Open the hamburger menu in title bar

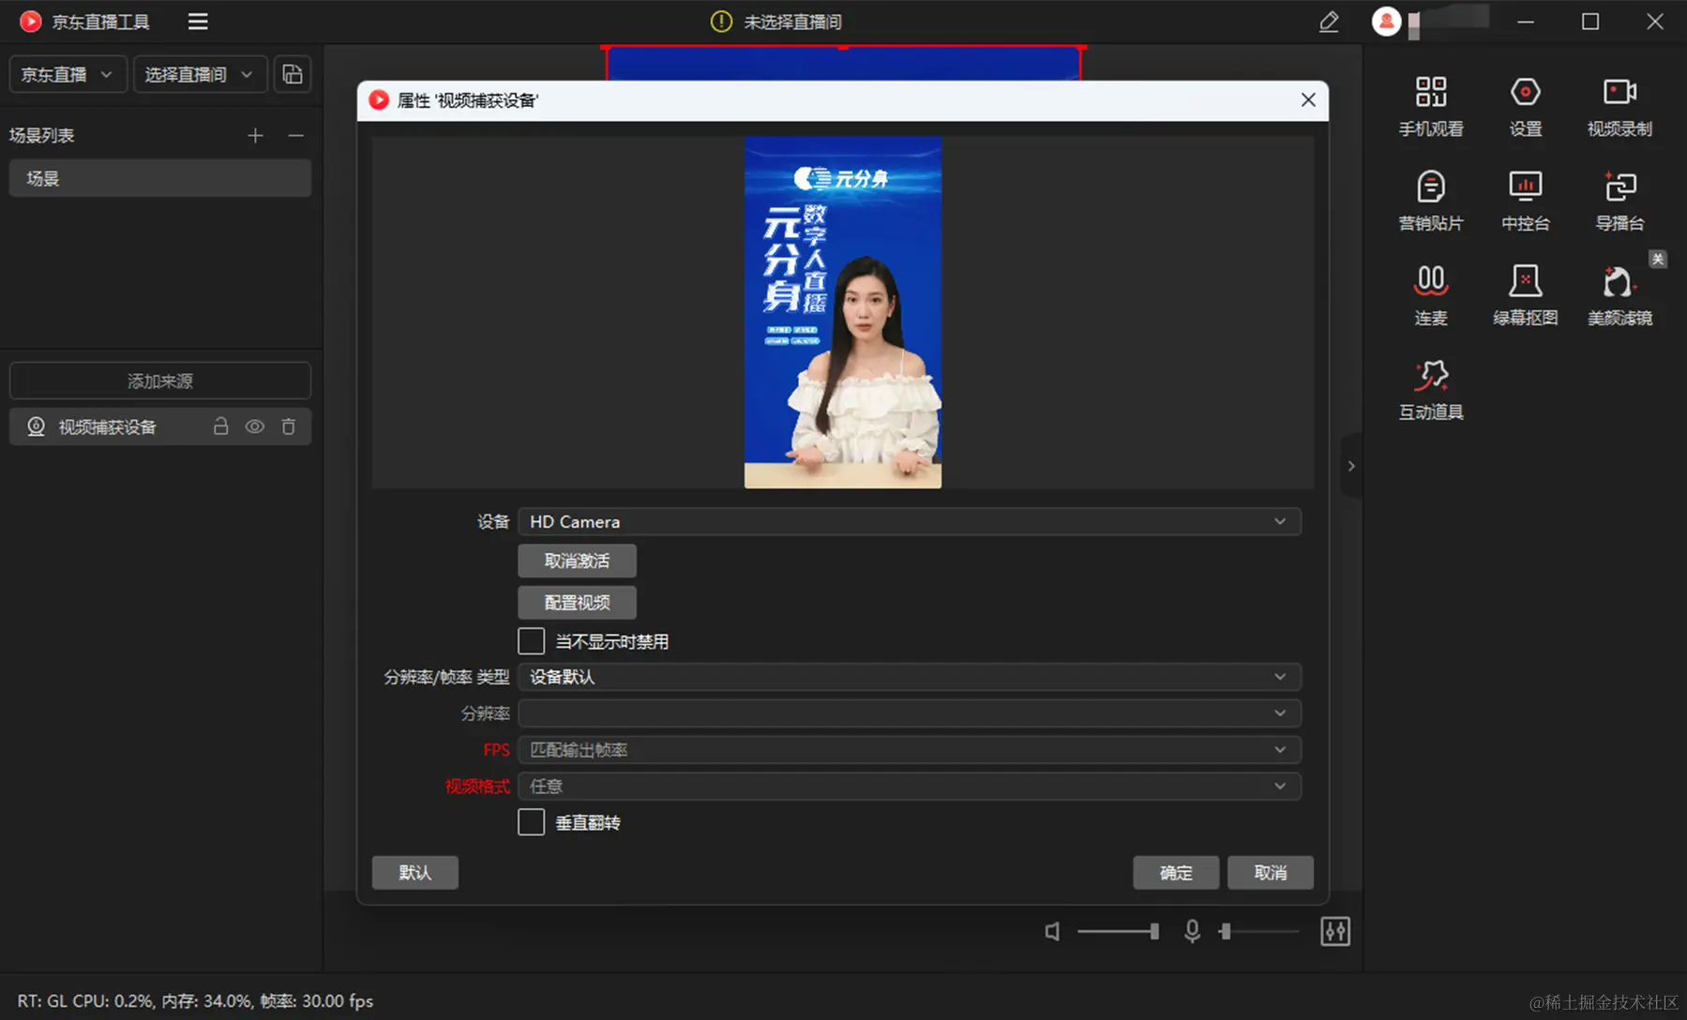(198, 21)
